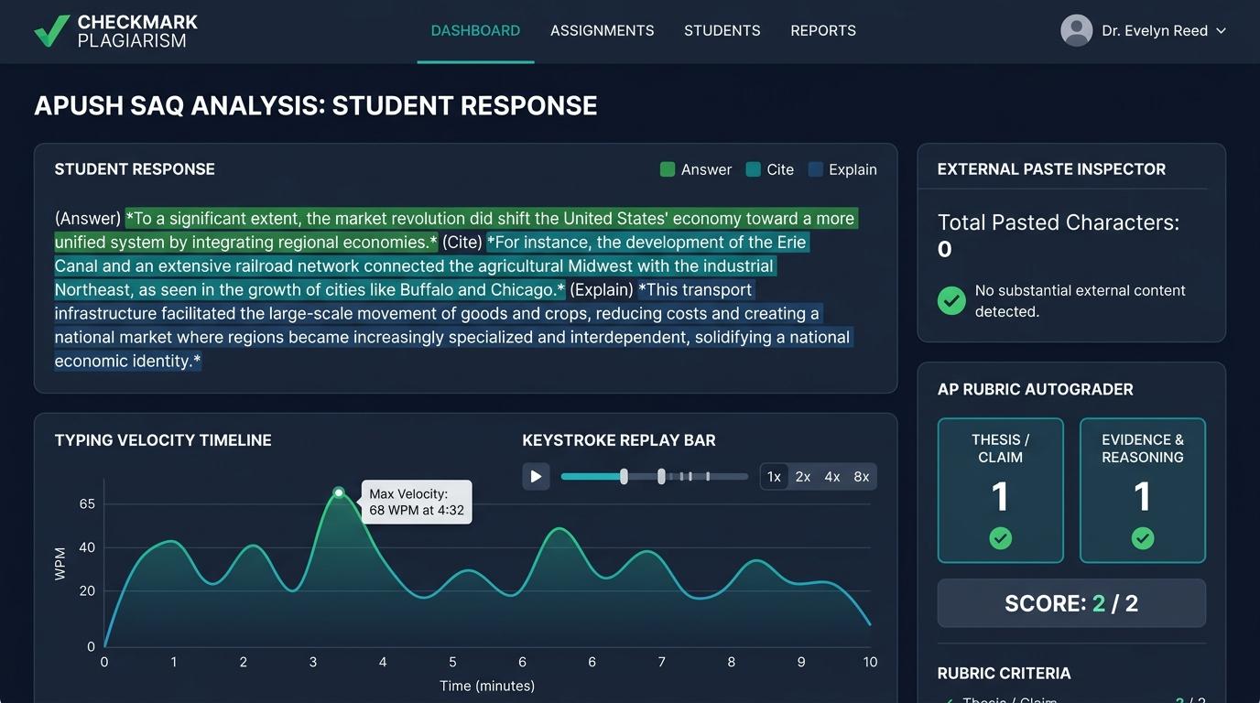
Task: Select the Evidence & Reasoning score card
Action: coord(1143,491)
